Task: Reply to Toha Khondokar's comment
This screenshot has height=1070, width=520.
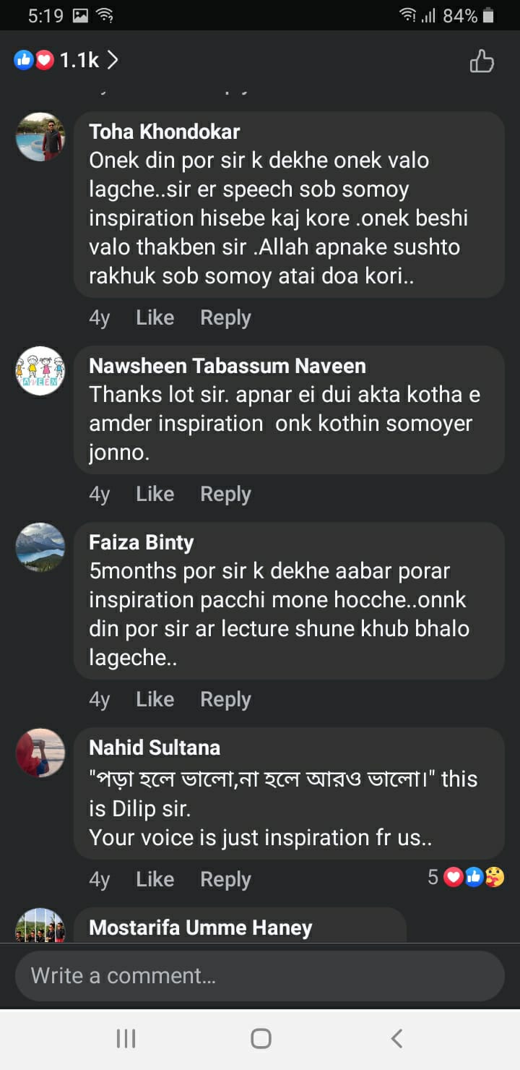Action: pos(225,318)
